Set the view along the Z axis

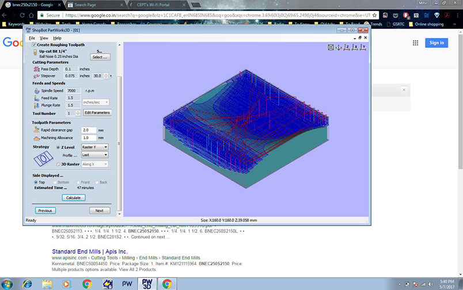[x=347, y=47]
